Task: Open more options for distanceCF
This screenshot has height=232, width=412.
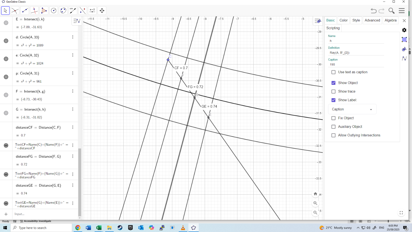Action: click(73, 127)
